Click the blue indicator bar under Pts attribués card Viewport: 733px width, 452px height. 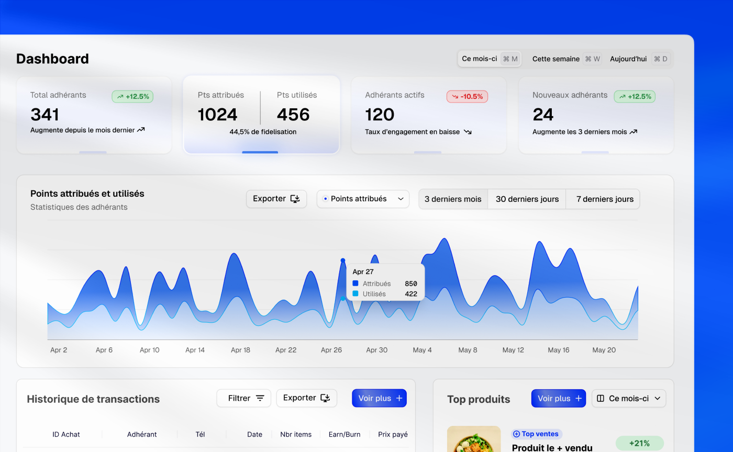pos(260,152)
